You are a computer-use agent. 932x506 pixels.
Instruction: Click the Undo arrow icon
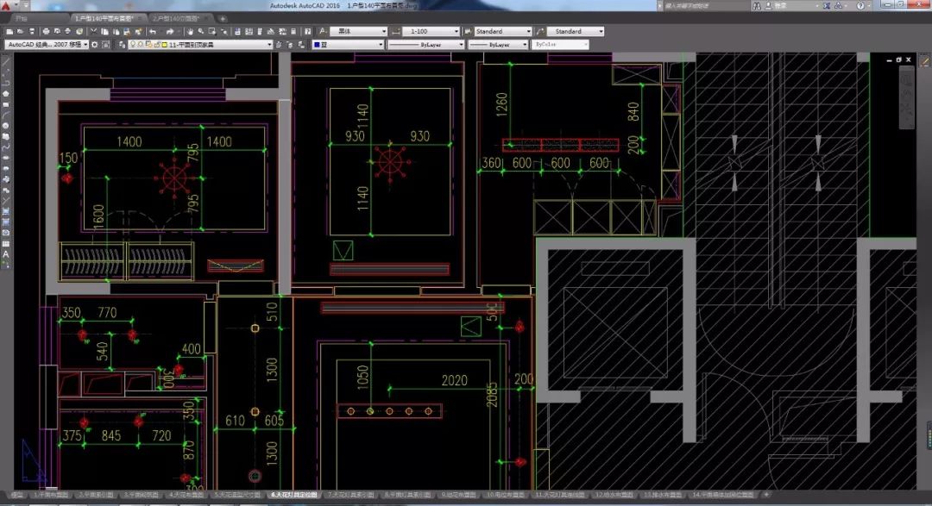[x=154, y=32]
